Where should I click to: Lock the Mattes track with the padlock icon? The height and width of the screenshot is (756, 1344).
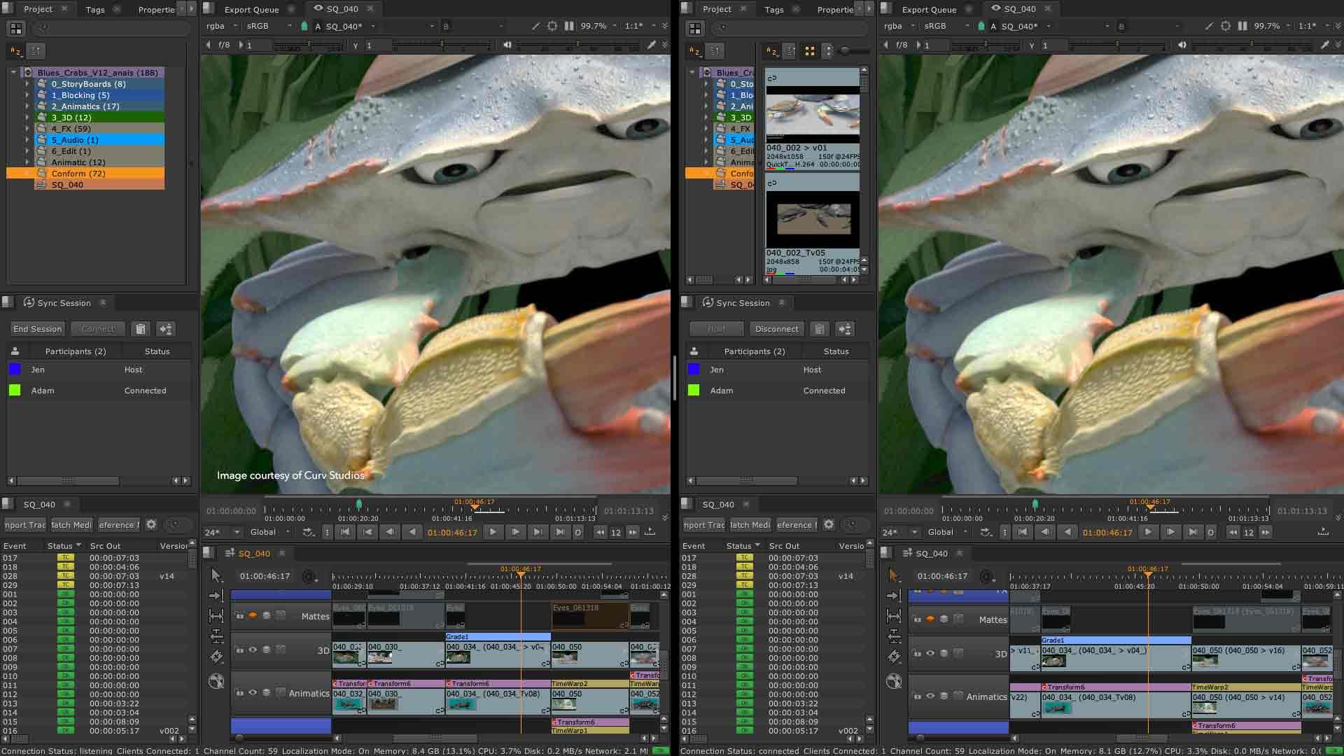241,616
